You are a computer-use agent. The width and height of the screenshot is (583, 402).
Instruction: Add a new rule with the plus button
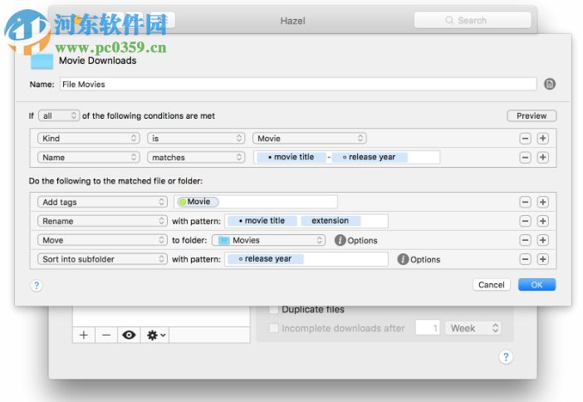click(x=84, y=335)
